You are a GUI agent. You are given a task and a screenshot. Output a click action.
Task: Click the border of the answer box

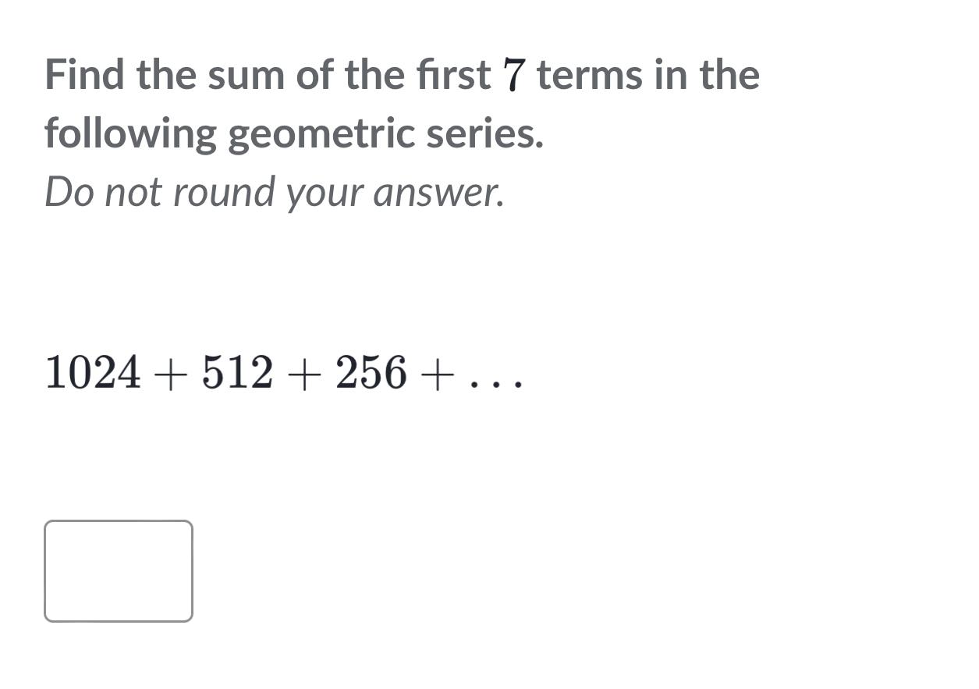(x=119, y=521)
